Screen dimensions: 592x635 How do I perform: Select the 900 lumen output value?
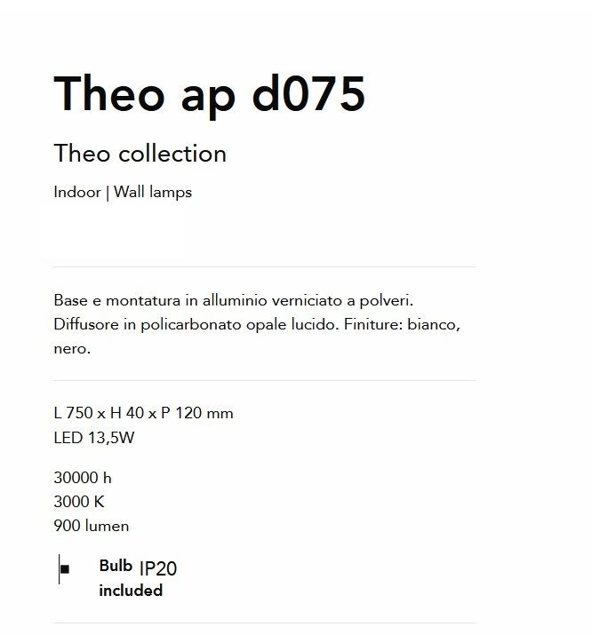[x=92, y=526]
